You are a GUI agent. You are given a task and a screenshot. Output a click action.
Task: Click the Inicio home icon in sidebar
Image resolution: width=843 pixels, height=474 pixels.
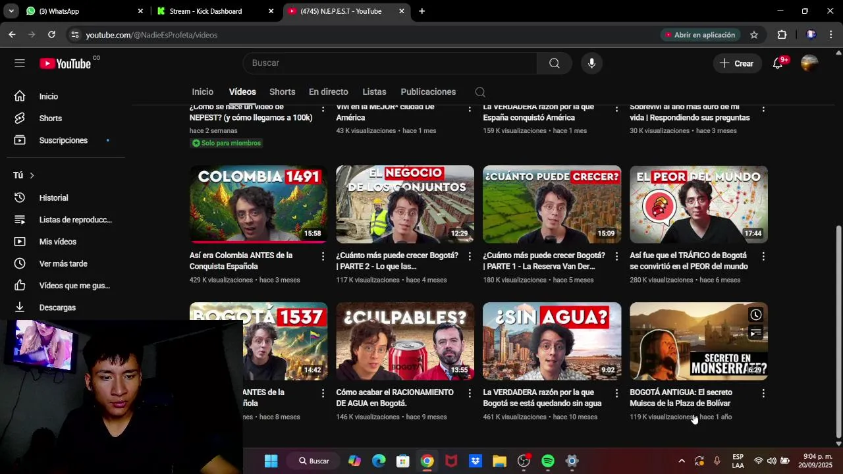click(x=20, y=96)
